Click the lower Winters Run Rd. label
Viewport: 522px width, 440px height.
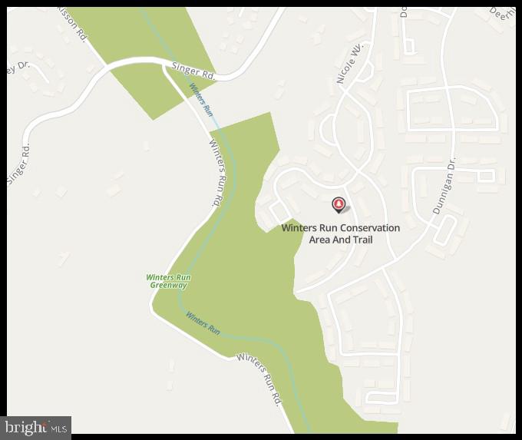pyautogui.click(x=260, y=379)
